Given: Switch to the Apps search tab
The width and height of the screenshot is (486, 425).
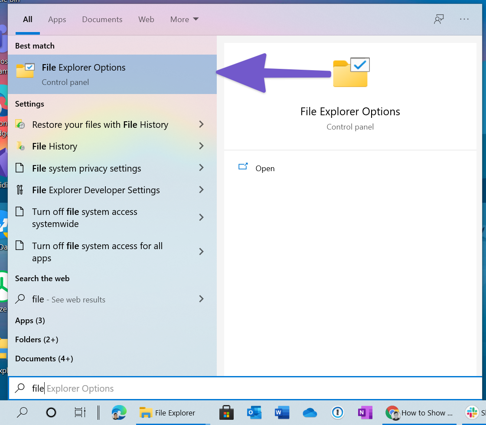Looking at the screenshot, I should [x=57, y=19].
